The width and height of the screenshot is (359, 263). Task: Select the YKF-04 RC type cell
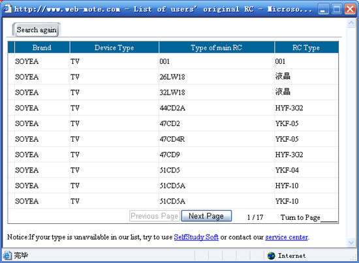pyautogui.click(x=287, y=170)
